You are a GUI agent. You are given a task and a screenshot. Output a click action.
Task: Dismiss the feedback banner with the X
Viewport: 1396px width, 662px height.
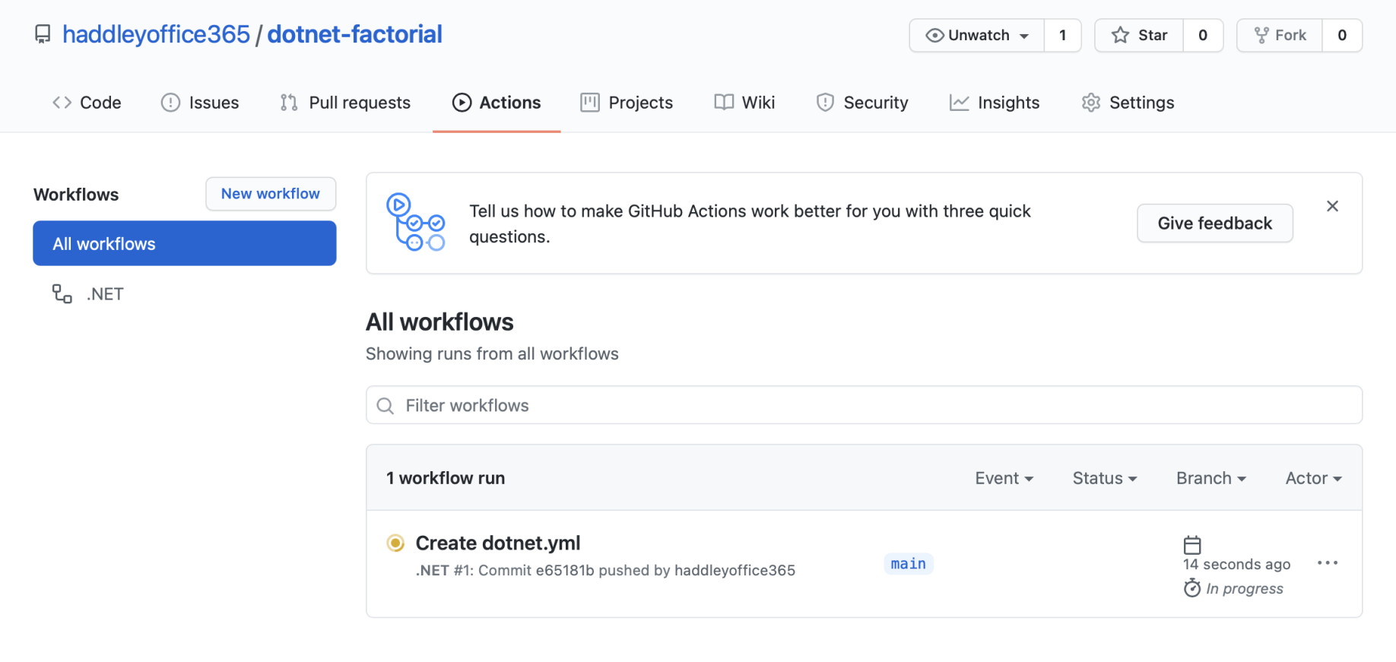tap(1332, 206)
